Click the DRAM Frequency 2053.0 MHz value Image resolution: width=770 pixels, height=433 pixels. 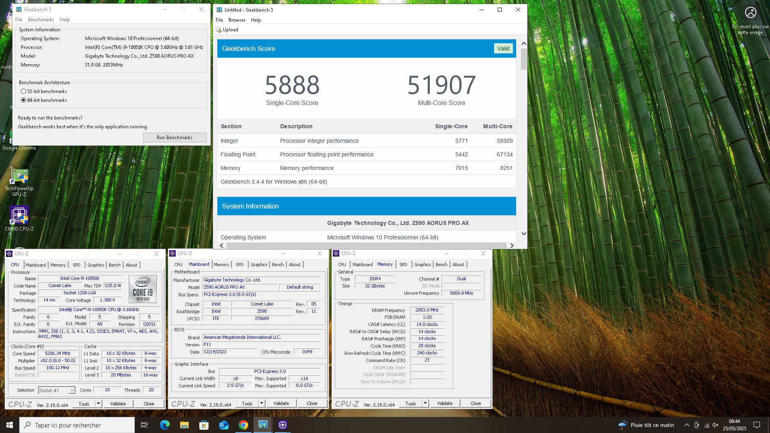pyautogui.click(x=427, y=310)
